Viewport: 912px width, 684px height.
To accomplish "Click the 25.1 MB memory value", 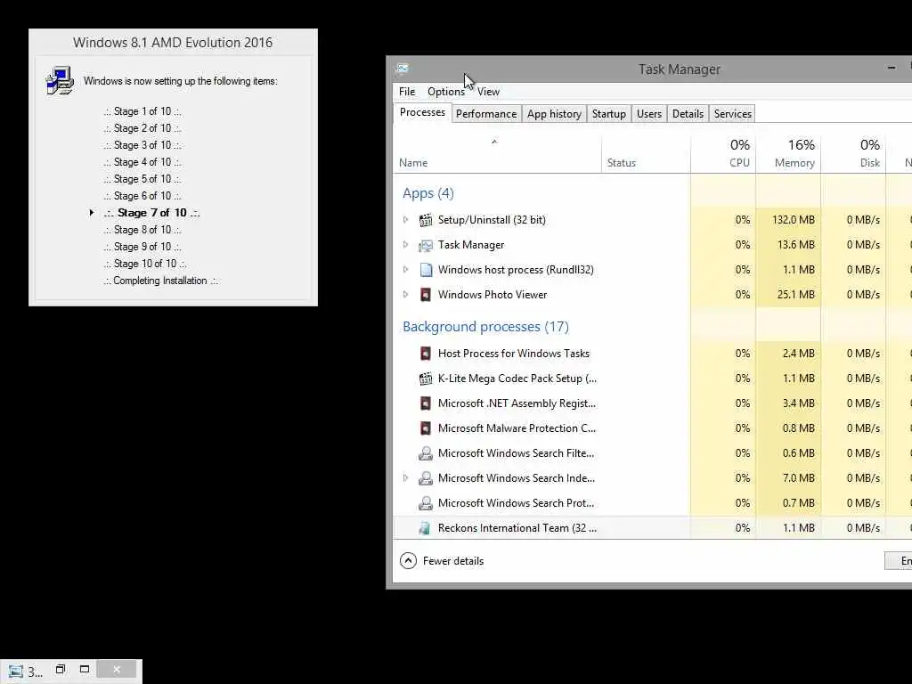I will (x=795, y=295).
